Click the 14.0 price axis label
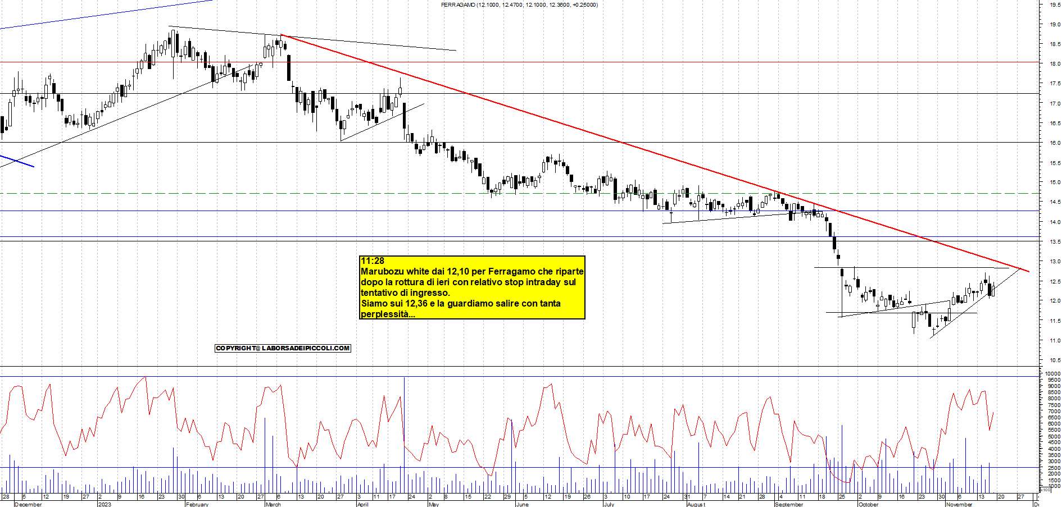This screenshot has height=507, width=1062. coord(1055,222)
